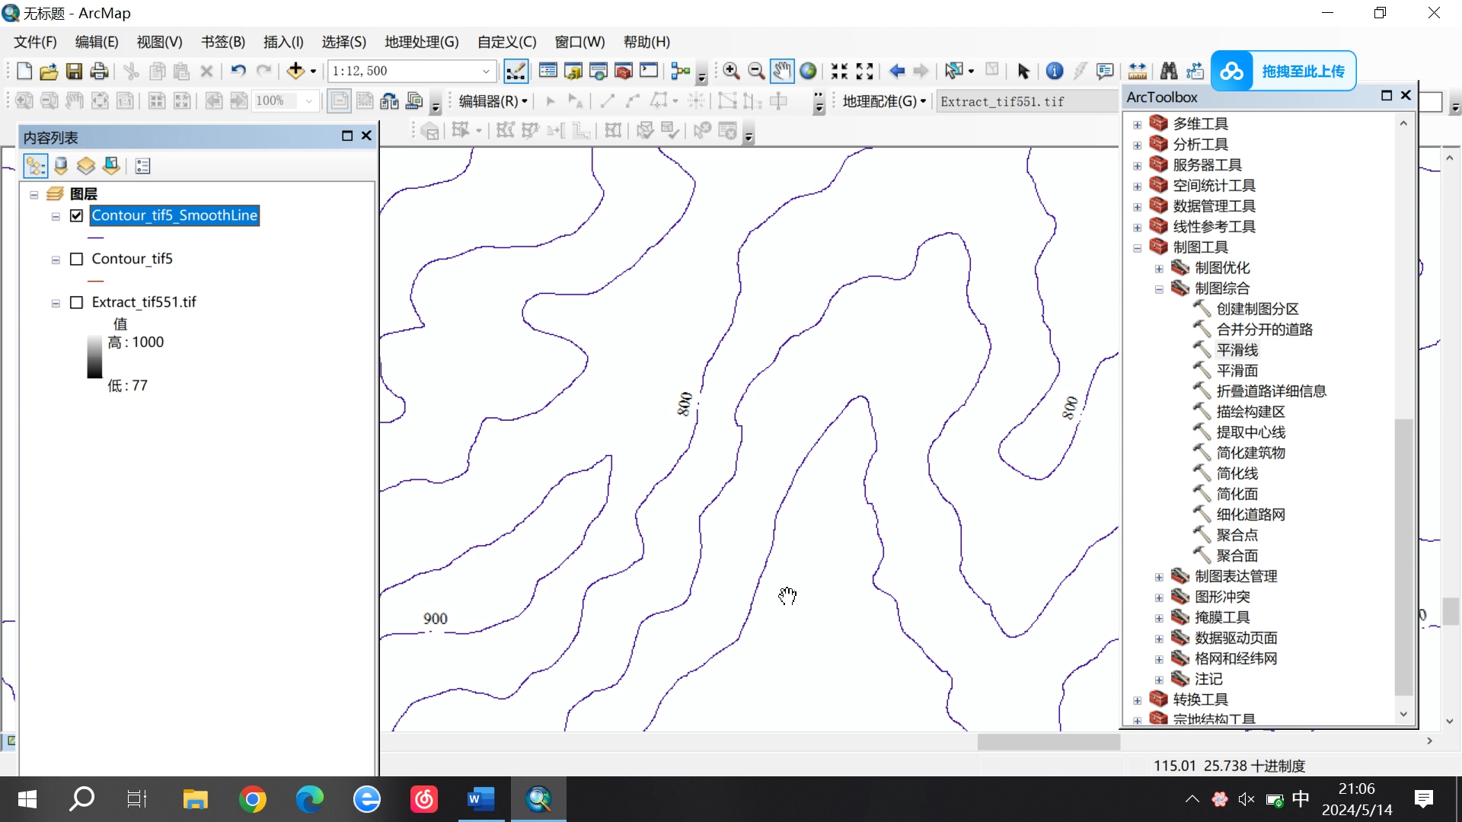Open the map scale dropdown
The width and height of the screenshot is (1462, 822).
click(486, 71)
